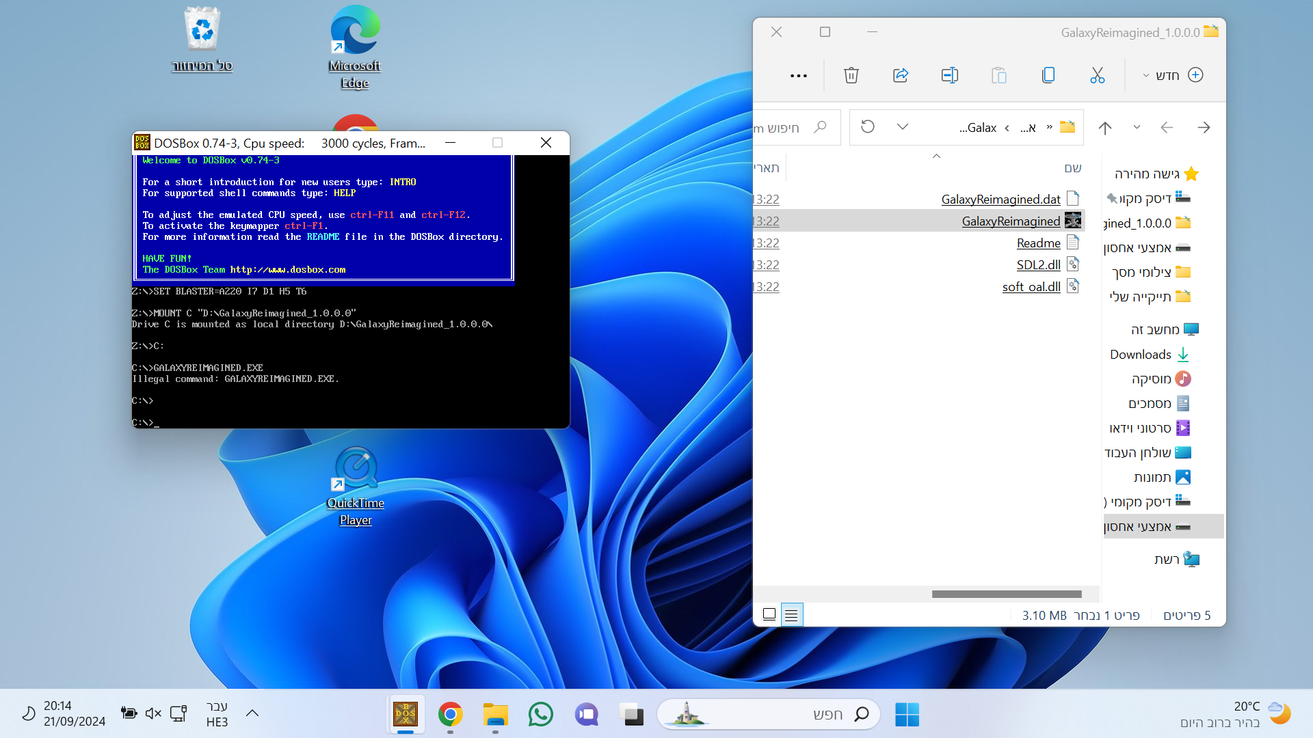Go up one folder level
Screen dimensions: 1313x738
1105,128
